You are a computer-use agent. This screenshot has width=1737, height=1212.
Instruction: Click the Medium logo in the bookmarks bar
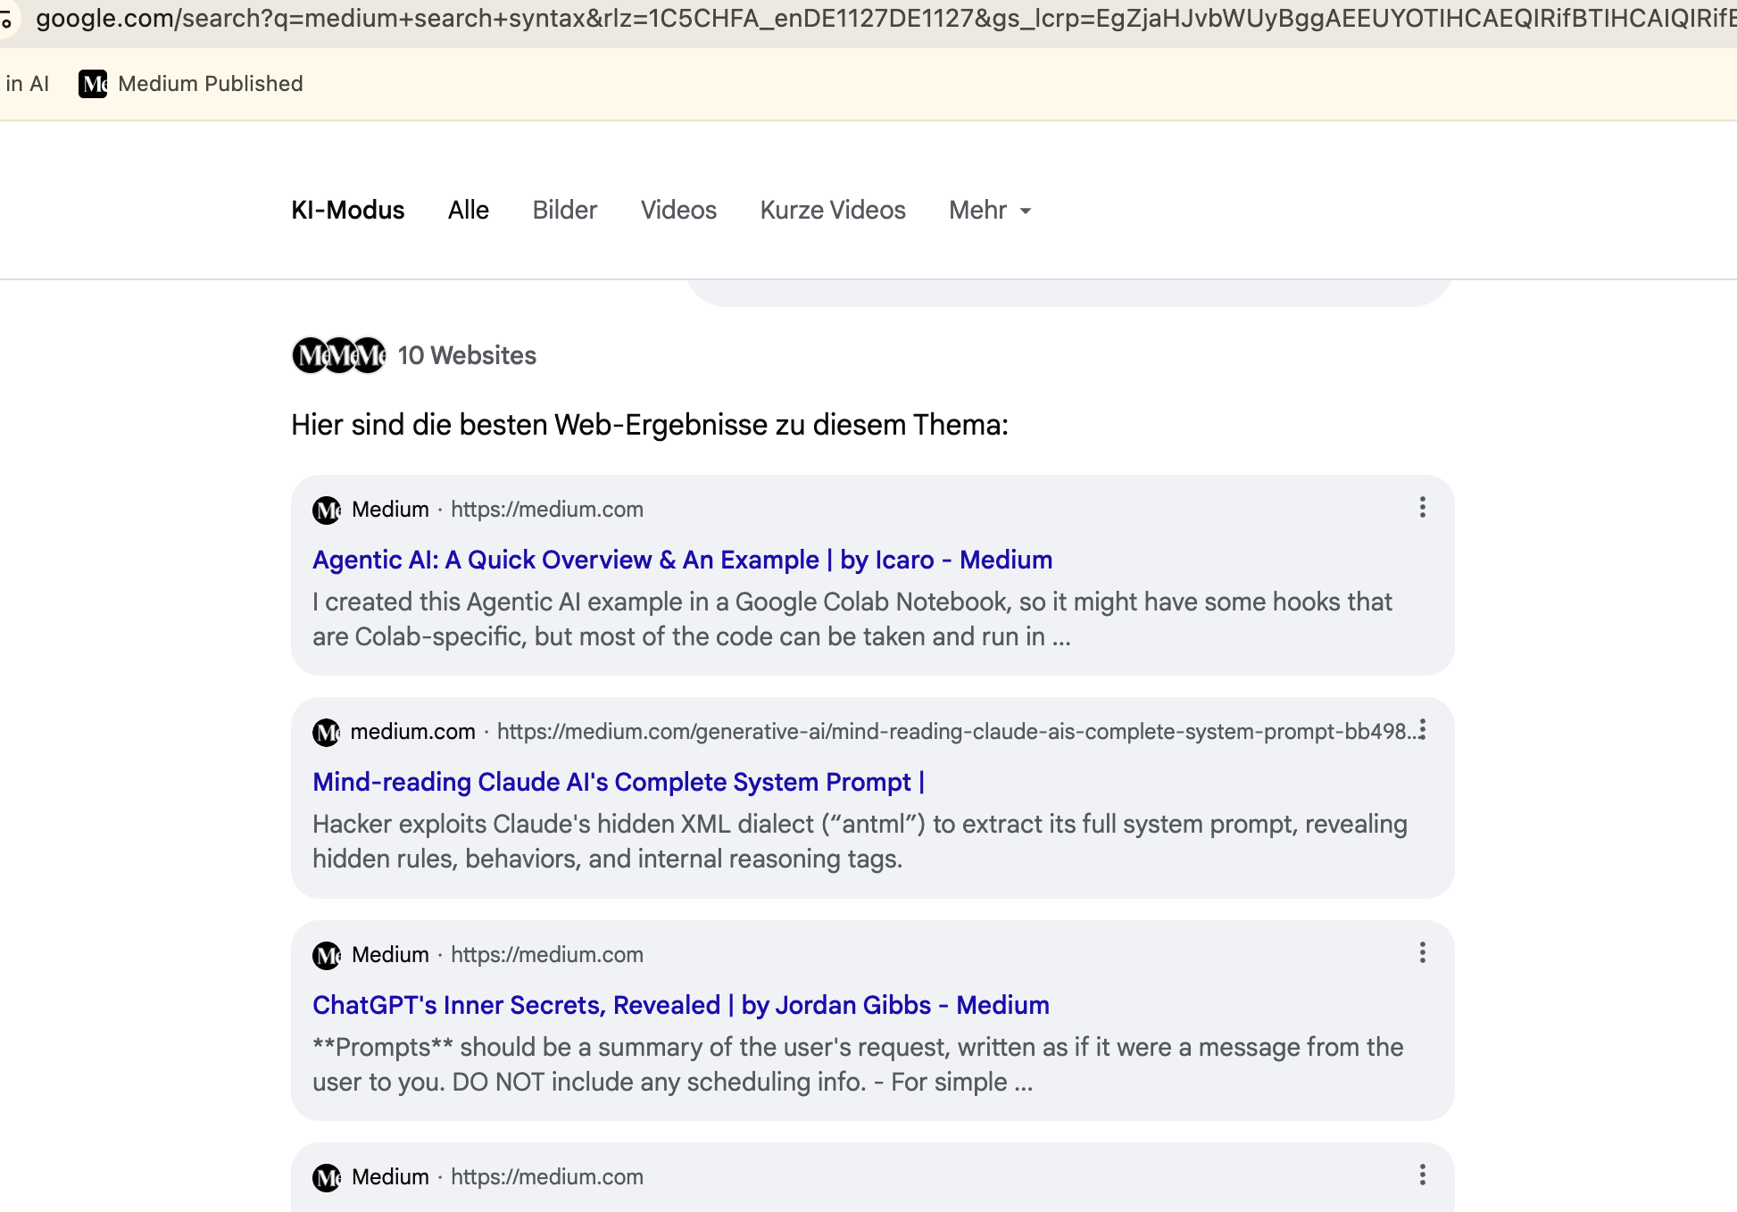(94, 84)
